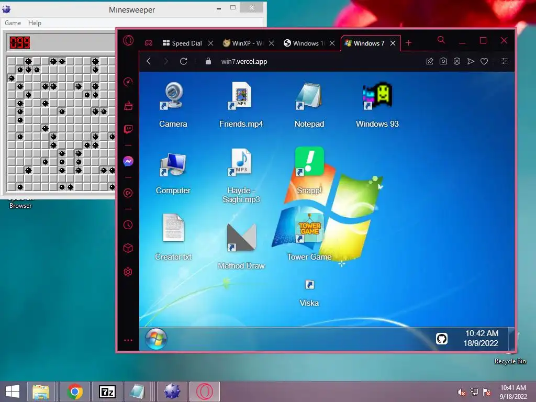Open the network tray icon
The width and height of the screenshot is (536, 402).
[x=474, y=392]
